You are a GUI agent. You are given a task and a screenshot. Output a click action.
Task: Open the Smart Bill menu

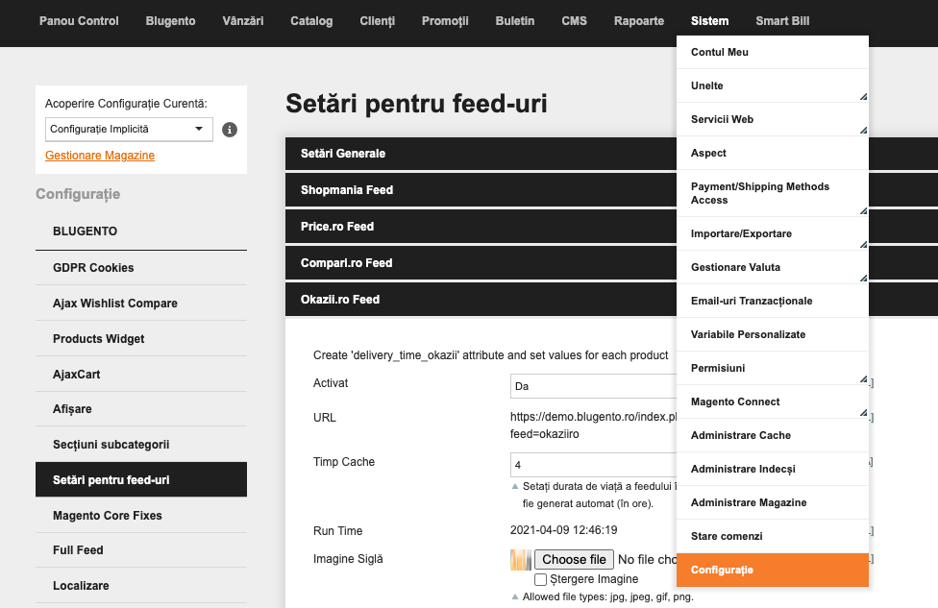click(782, 21)
